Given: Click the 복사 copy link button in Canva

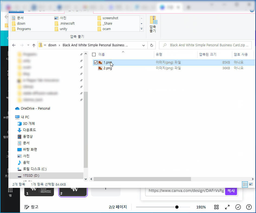Looking at the screenshot, I should [x=231, y=191].
